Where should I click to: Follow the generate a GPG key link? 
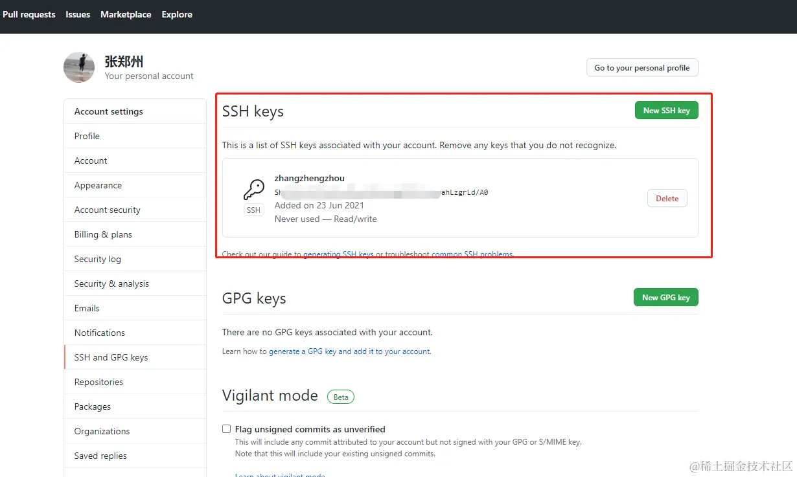tap(303, 351)
